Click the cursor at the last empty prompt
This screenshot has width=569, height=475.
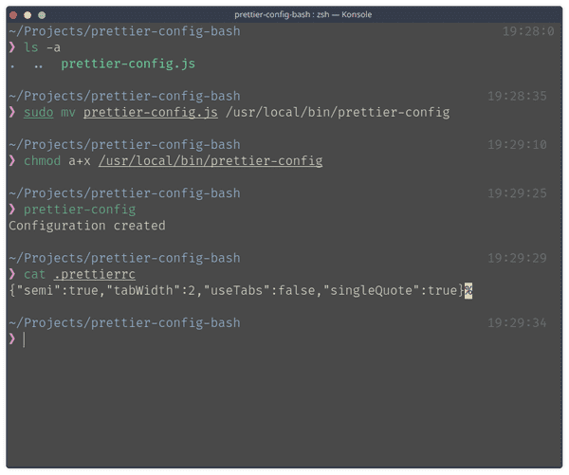point(24,339)
